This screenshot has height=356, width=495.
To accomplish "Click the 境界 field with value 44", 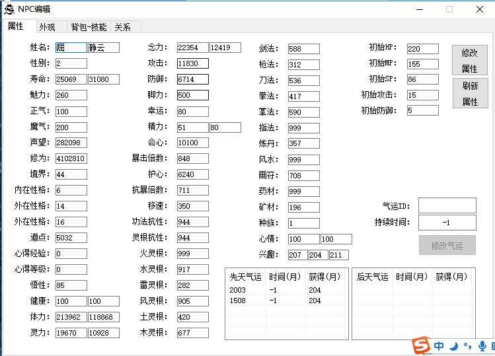I will (x=71, y=174).
